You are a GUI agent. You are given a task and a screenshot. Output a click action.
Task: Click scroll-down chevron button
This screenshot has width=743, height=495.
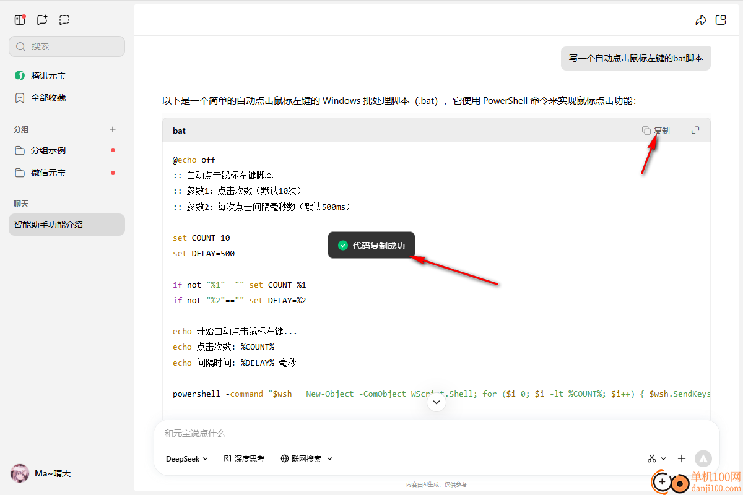tap(437, 402)
